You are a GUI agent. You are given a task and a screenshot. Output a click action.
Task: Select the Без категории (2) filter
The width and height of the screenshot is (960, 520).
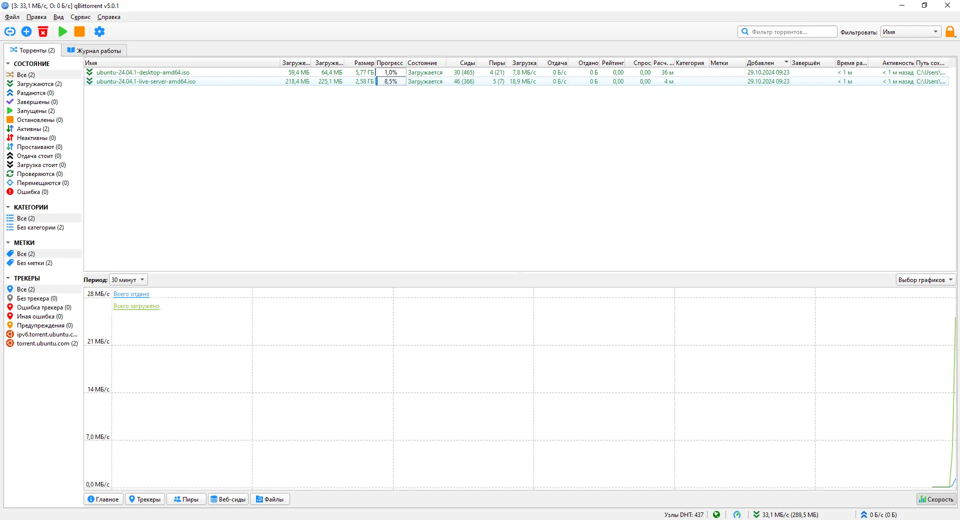[x=42, y=227]
